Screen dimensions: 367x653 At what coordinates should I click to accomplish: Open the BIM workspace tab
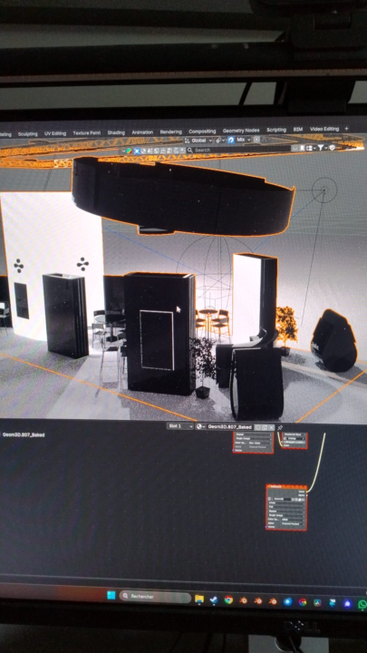pos(298,129)
